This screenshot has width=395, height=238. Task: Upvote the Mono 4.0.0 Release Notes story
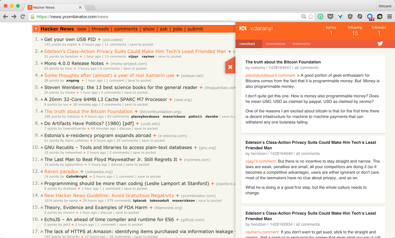pos(42,63)
